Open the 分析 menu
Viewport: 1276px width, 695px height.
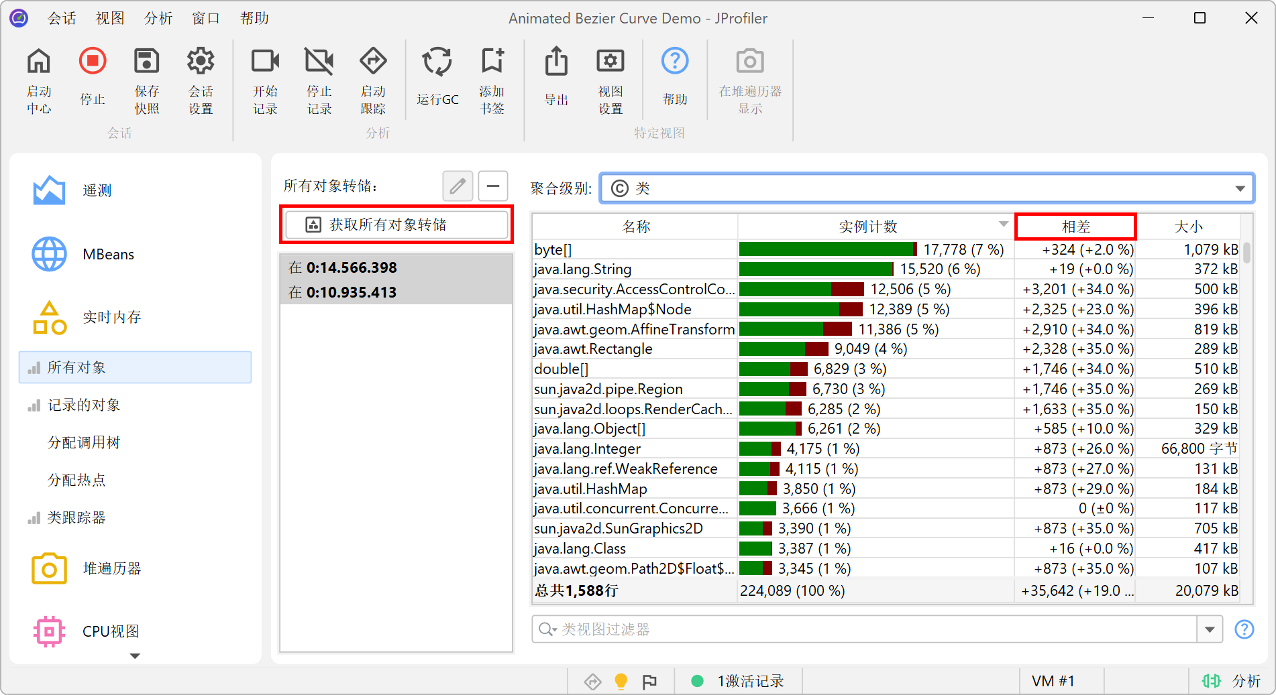tap(158, 18)
